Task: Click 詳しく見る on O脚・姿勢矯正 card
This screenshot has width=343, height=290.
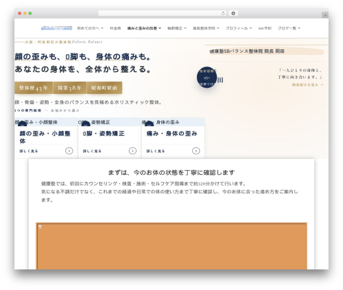Action: pos(92,151)
